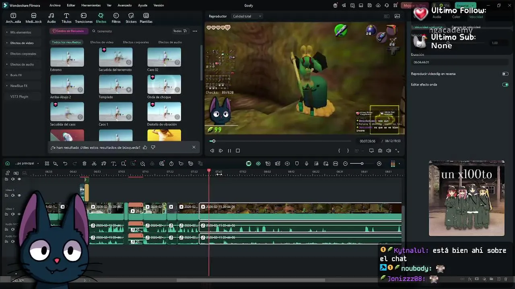Pause playback in preview
The image size is (515, 289).
pos(229,151)
